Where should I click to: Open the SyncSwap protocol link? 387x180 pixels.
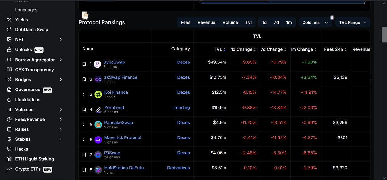(x=114, y=62)
